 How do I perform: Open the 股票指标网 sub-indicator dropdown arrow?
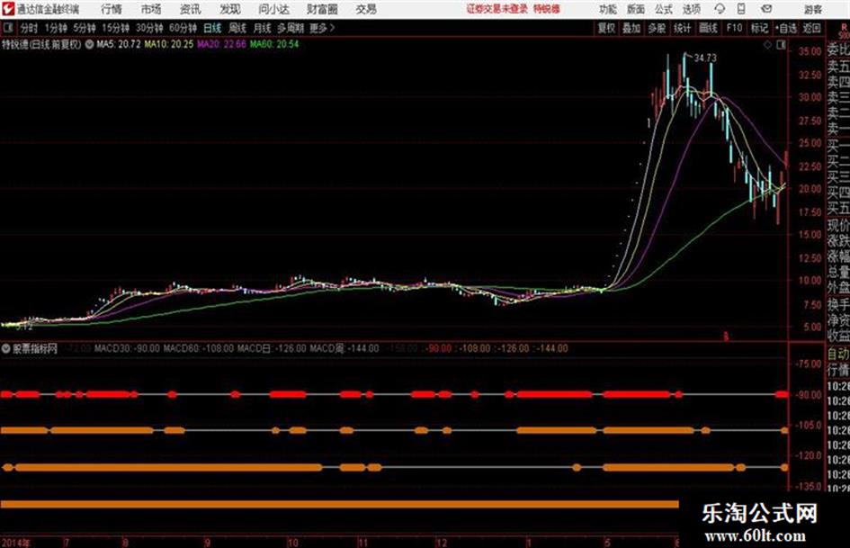(x=6, y=348)
